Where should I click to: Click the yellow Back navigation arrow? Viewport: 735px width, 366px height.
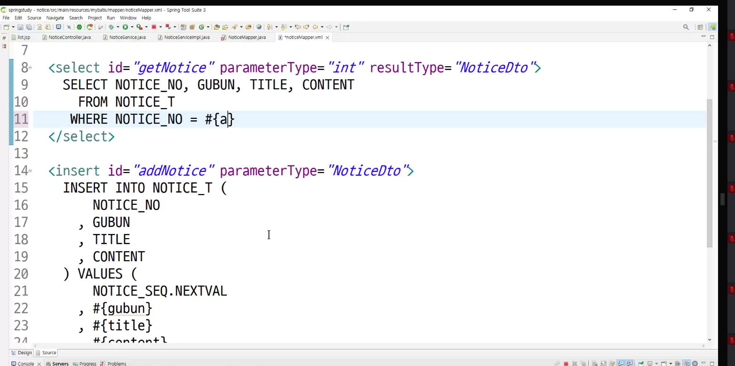point(316,27)
